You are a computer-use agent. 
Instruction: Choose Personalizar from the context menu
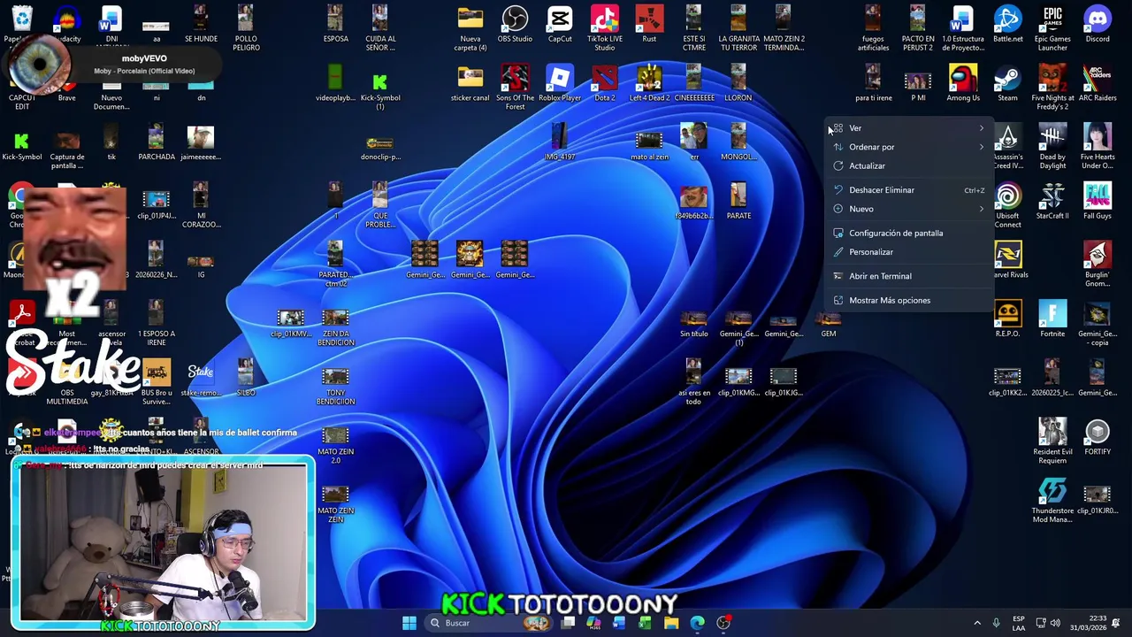pos(910,252)
